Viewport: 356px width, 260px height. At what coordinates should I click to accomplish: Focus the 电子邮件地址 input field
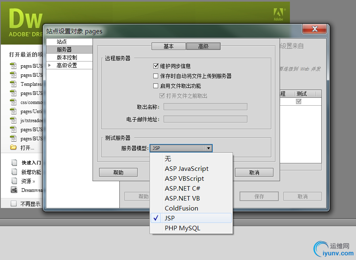[x=205, y=119]
